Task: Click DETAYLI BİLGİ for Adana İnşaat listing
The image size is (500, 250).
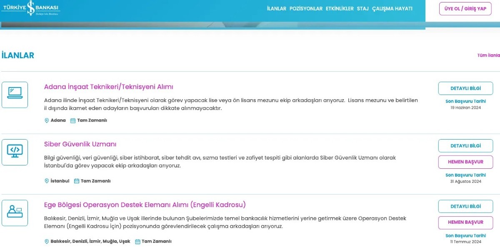Action: (465, 88)
